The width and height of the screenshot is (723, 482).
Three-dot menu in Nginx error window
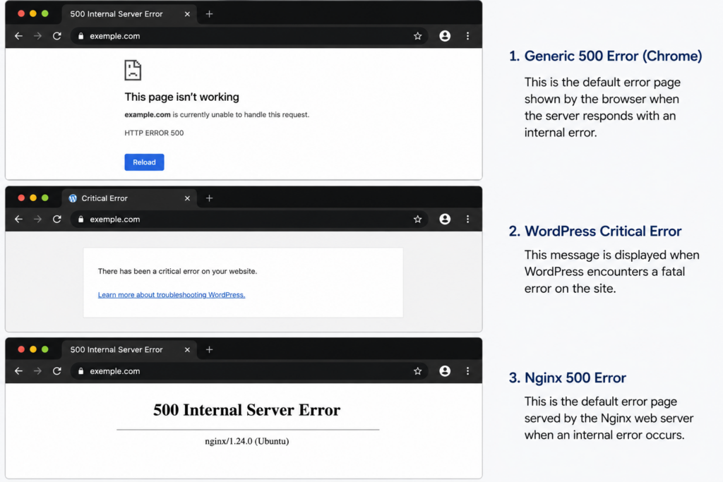coord(467,371)
